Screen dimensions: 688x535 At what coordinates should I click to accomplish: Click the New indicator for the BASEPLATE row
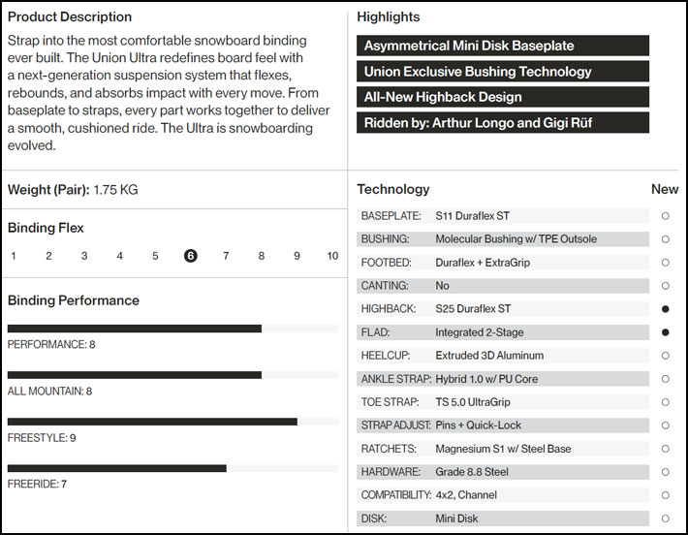pos(666,215)
